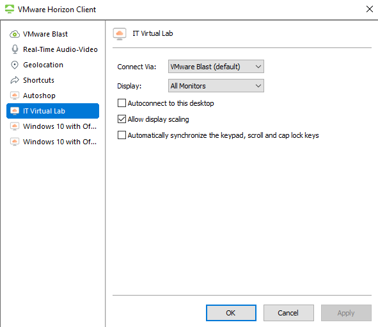Viewport: 378px width, 327px height.
Task: Uncheck Allow display scaling
Action: coord(122,119)
